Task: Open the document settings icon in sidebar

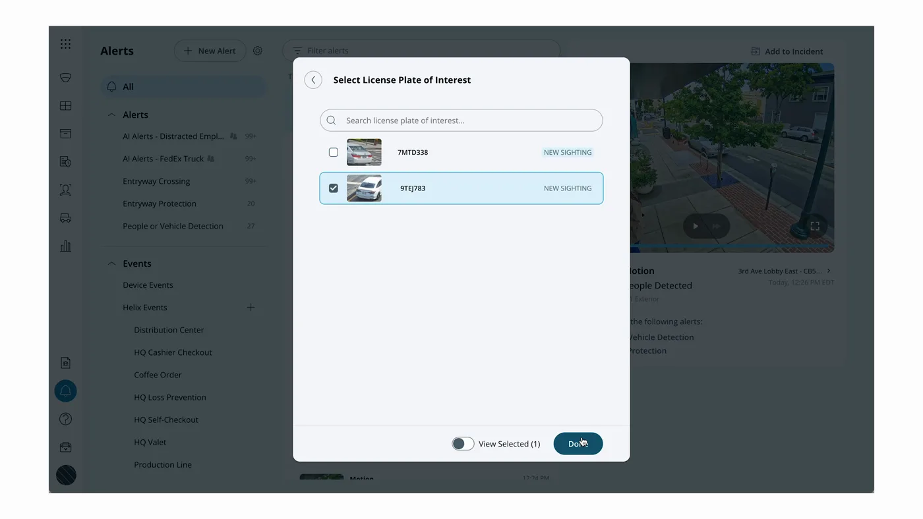Action: pos(65,363)
